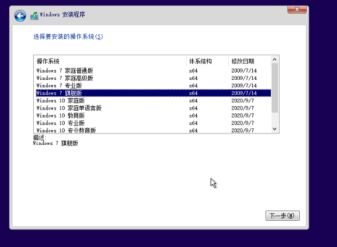Viewport: 337px width, 247px height.
Task: Select Windows 7 家庭普通版 row
Action: (x=153, y=71)
